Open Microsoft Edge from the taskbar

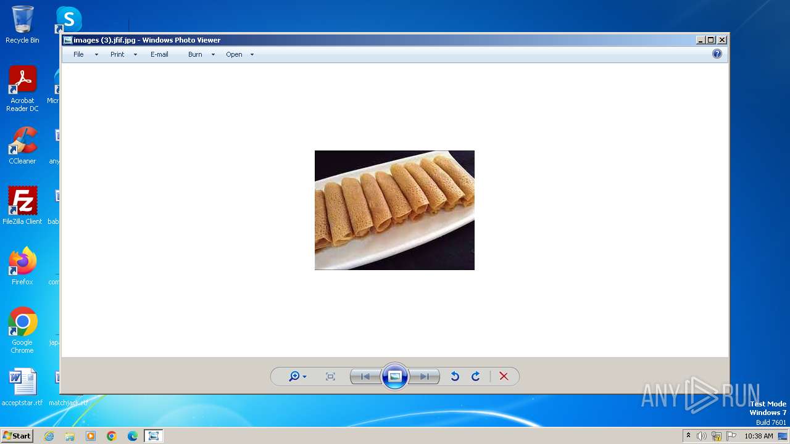pyautogui.click(x=133, y=436)
